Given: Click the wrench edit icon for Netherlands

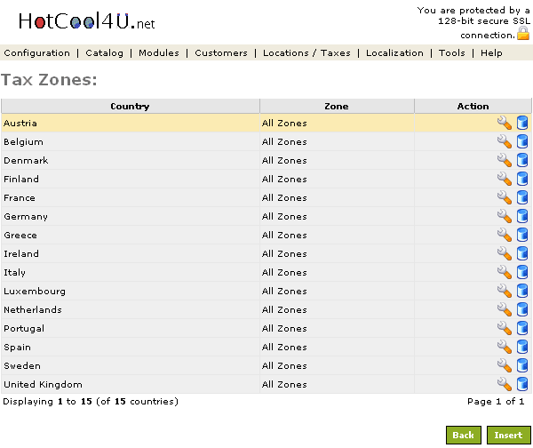Looking at the screenshot, I should pyautogui.click(x=504, y=310).
